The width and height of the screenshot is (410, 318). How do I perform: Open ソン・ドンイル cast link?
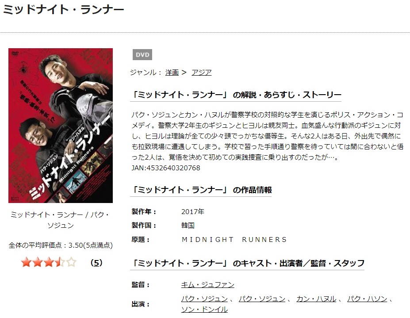coord(204,309)
